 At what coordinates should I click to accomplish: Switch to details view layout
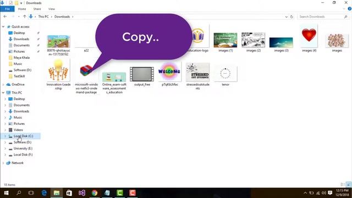point(343,185)
